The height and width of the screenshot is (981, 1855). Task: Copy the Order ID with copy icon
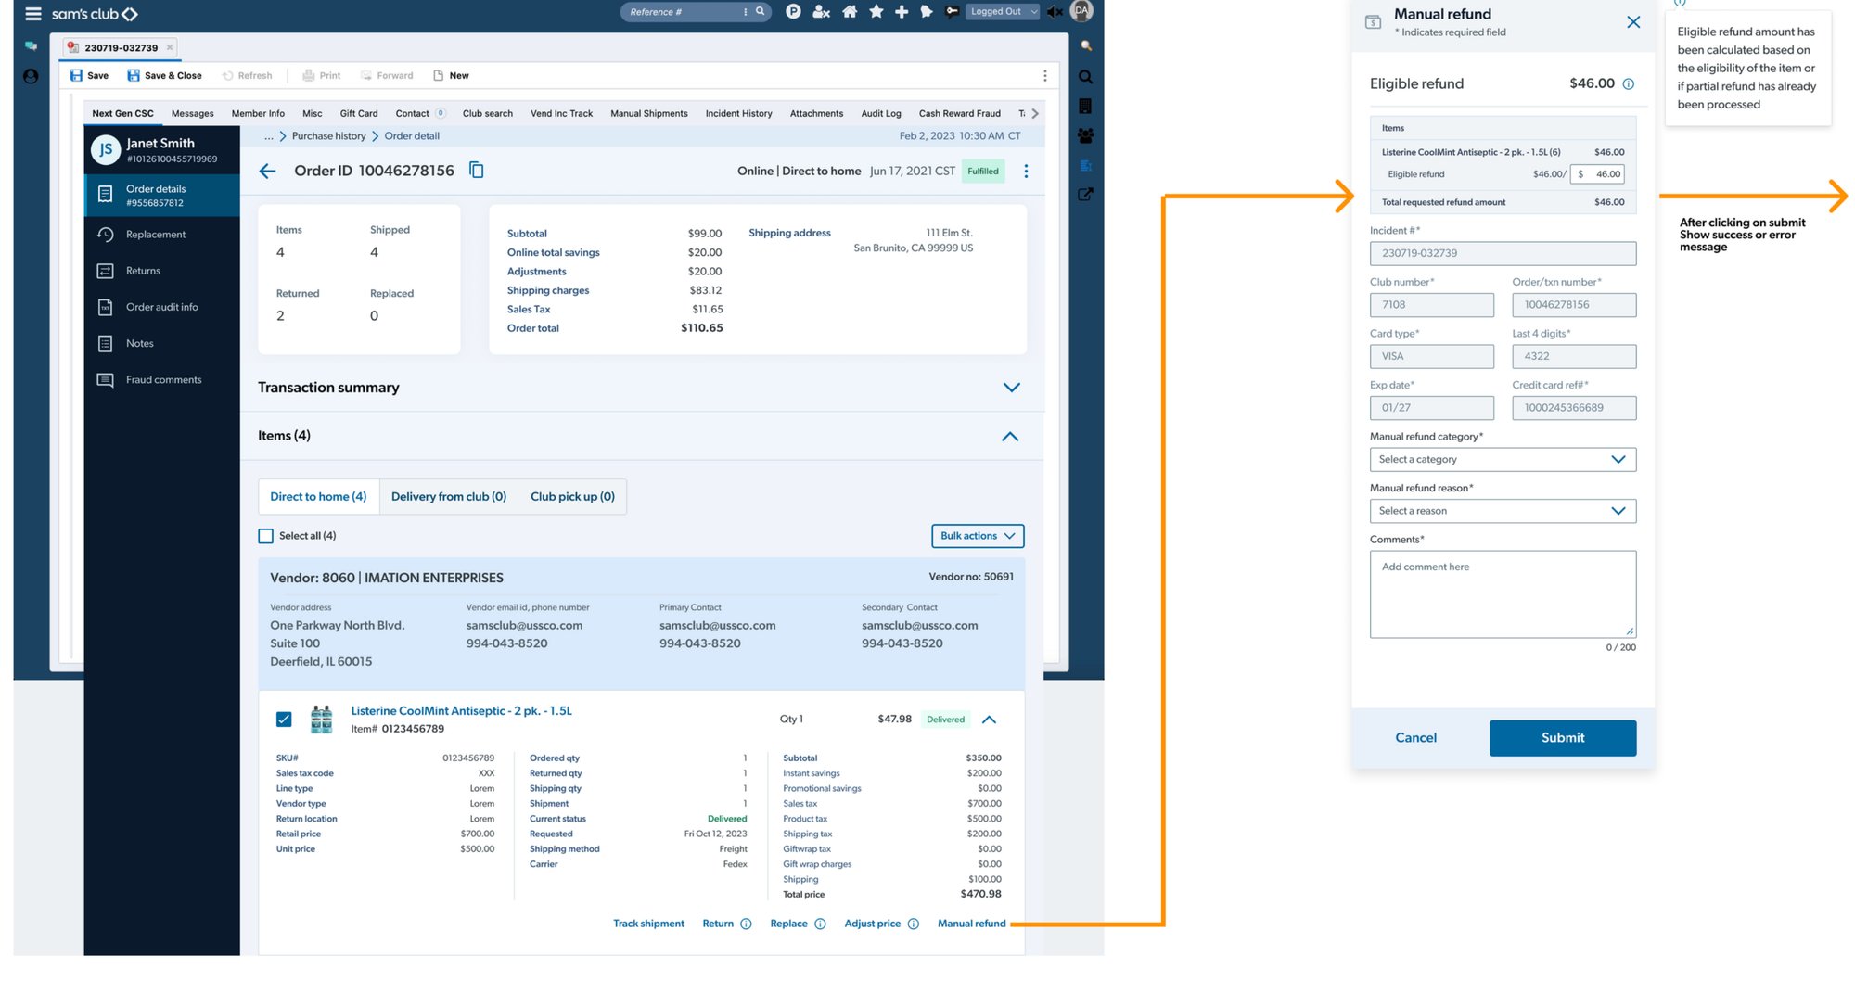tap(477, 170)
